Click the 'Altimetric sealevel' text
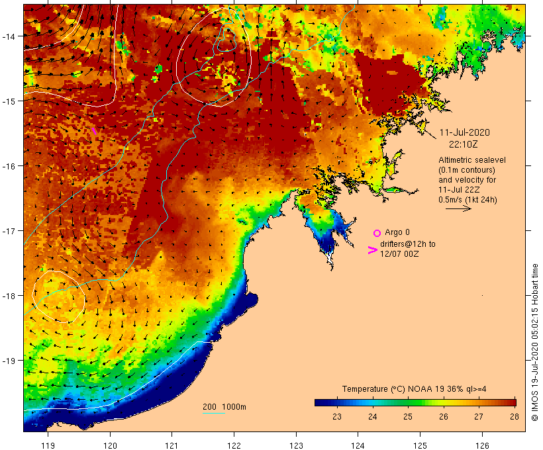Viewport: 543px width, 450px height. [471, 160]
